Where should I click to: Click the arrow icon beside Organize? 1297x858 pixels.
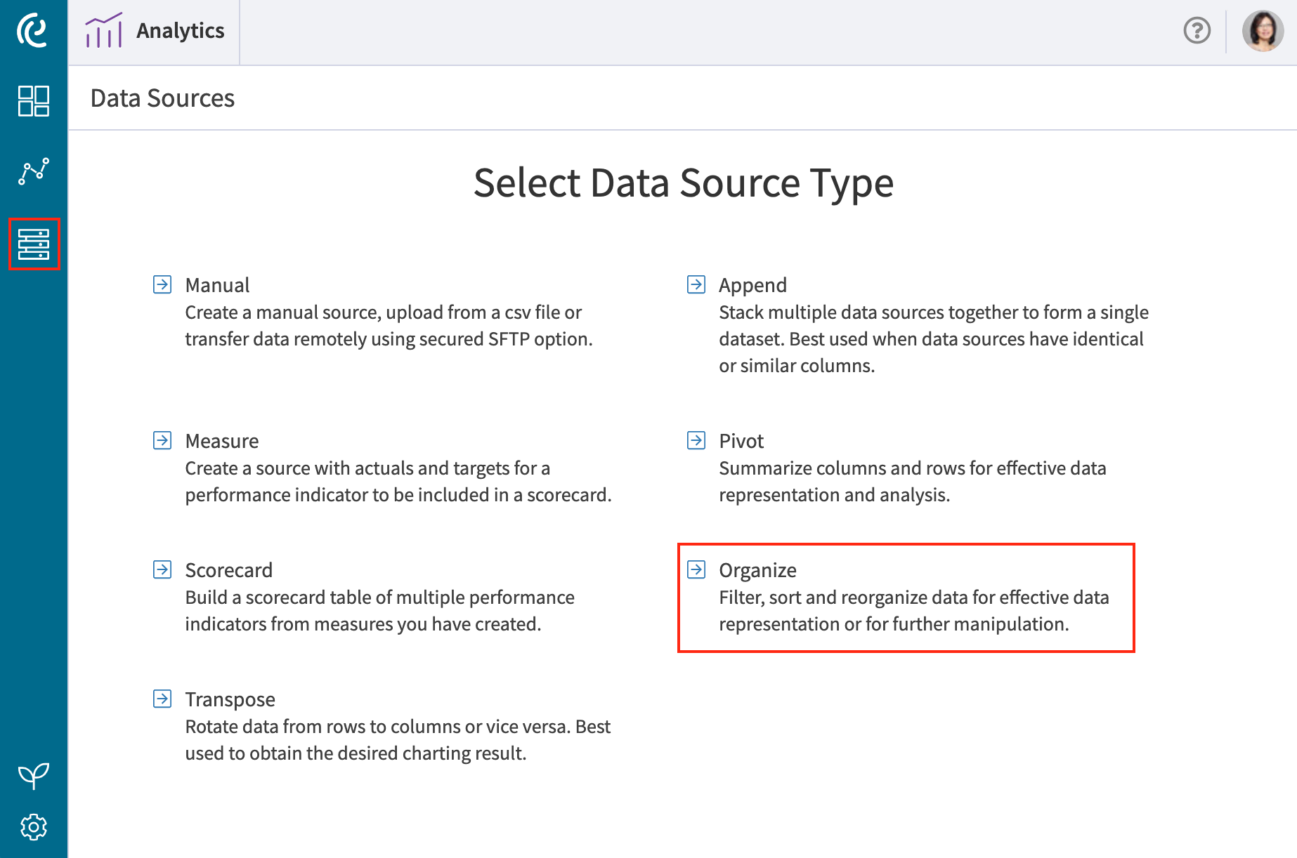point(696,570)
